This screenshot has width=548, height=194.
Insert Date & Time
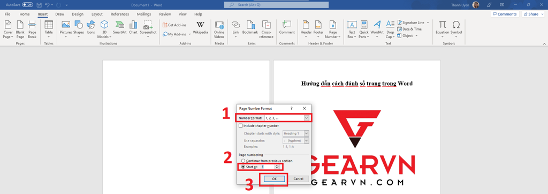point(409,29)
